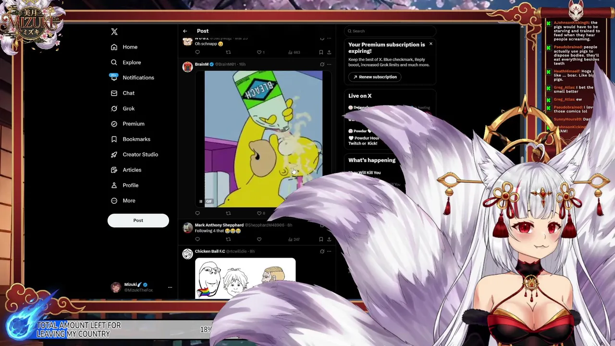
Task: Open the Chicken Ball F.C meme image
Action: coord(245,279)
